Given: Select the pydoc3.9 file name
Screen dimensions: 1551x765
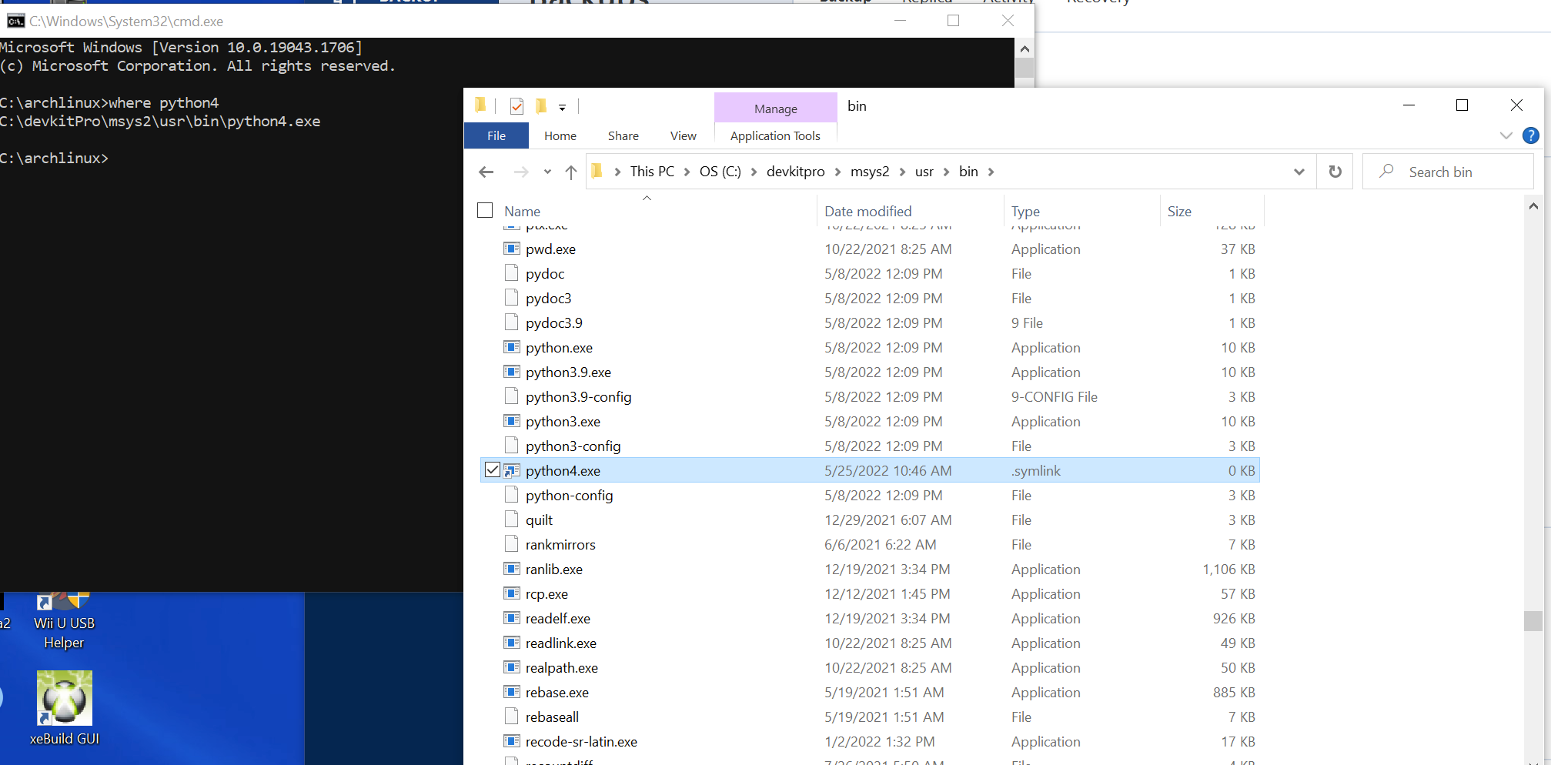Looking at the screenshot, I should pyautogui.click(x=554, y=322).
